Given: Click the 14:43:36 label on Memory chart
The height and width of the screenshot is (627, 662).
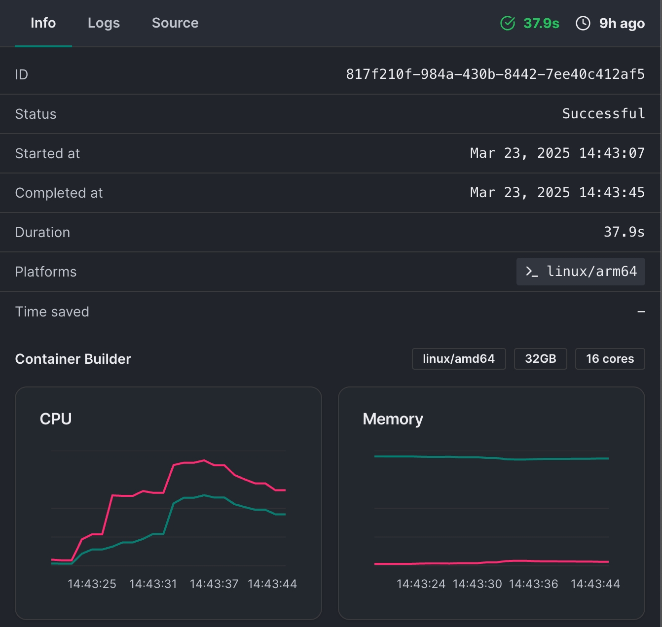Looking at the screenshot, I should (533, 584).
